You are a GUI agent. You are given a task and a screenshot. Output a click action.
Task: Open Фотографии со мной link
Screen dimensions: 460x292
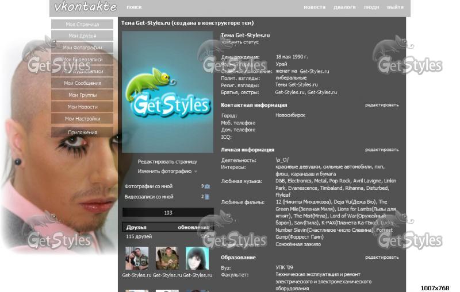coord(148,186)
